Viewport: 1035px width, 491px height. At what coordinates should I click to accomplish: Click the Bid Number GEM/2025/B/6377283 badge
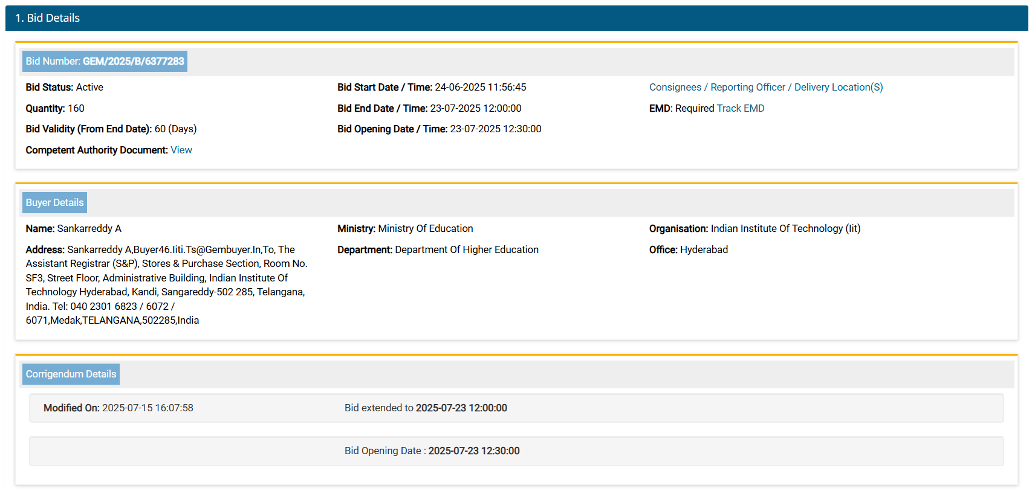[105, 61]
